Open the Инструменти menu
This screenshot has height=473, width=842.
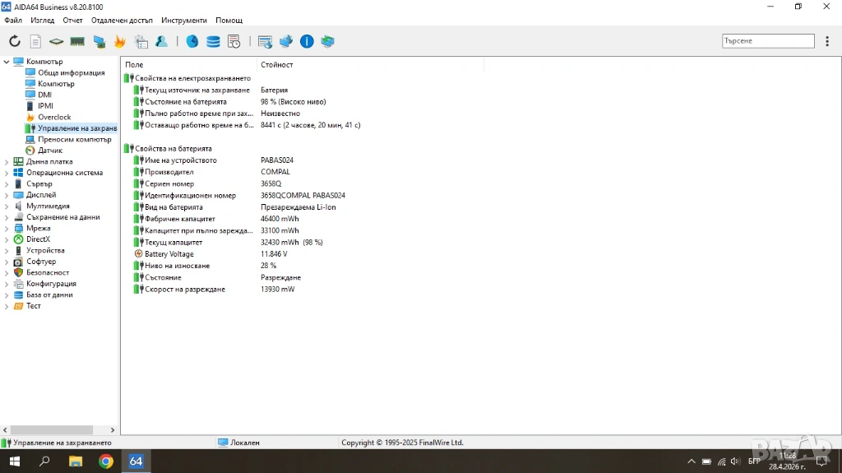point(184,20)
